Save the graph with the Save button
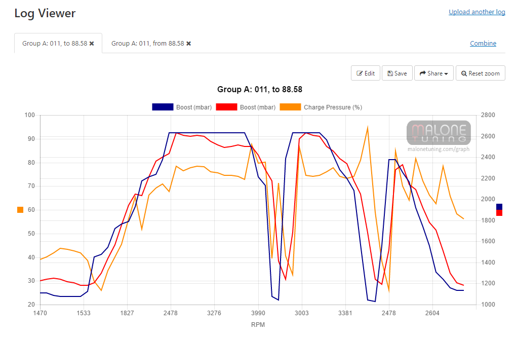 point(397,73)
